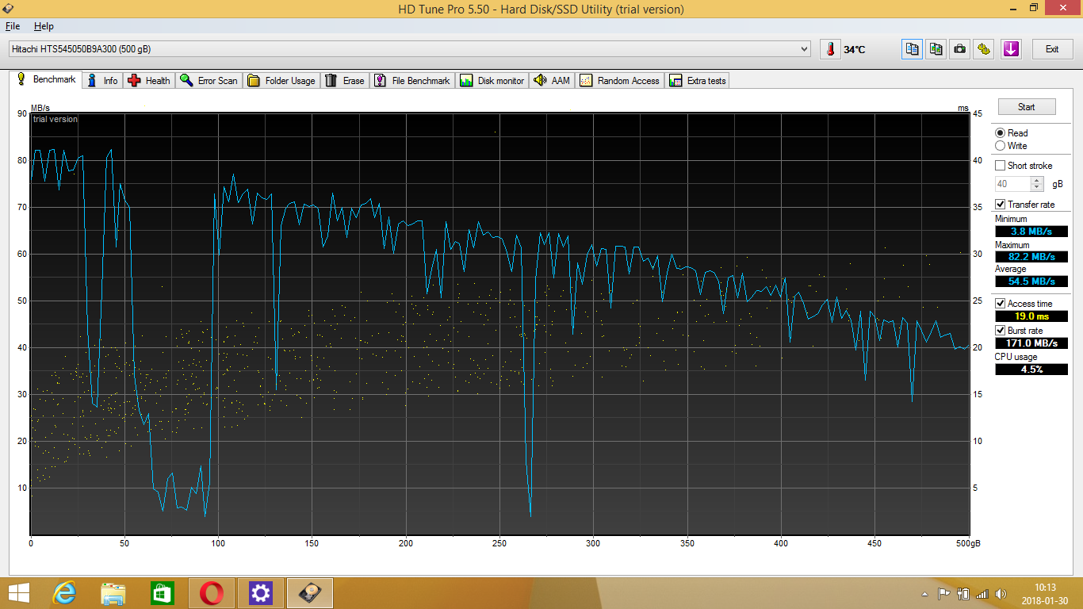This screenshot has height=609, width=1083.
Task: Click the Minimum value 3.8 MB/s
Action: (x=1031, y=232)
